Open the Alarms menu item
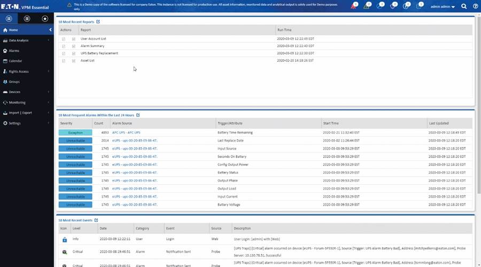 click(x=27, y=51)
